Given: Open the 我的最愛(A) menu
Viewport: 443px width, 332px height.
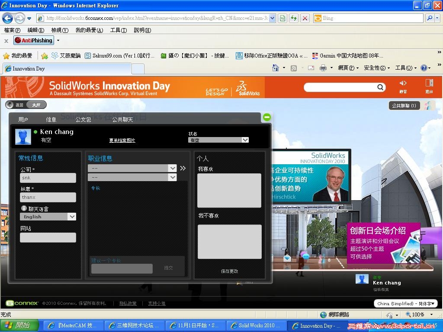Looking at the screenshot, I should (89, 30).
